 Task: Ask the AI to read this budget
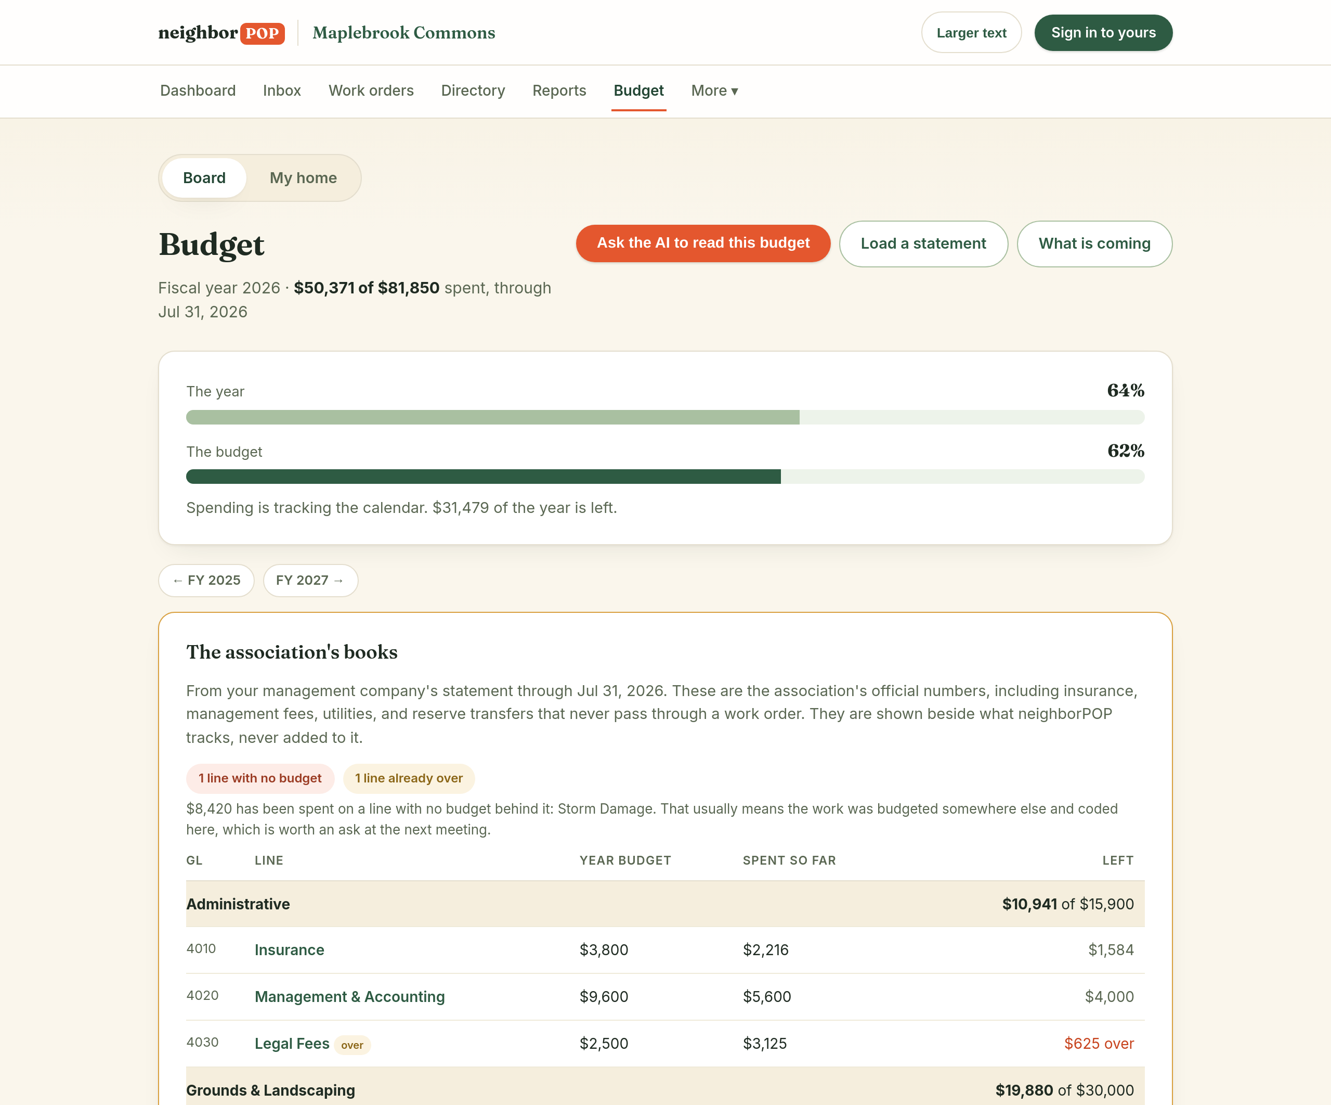pos(703,243)
